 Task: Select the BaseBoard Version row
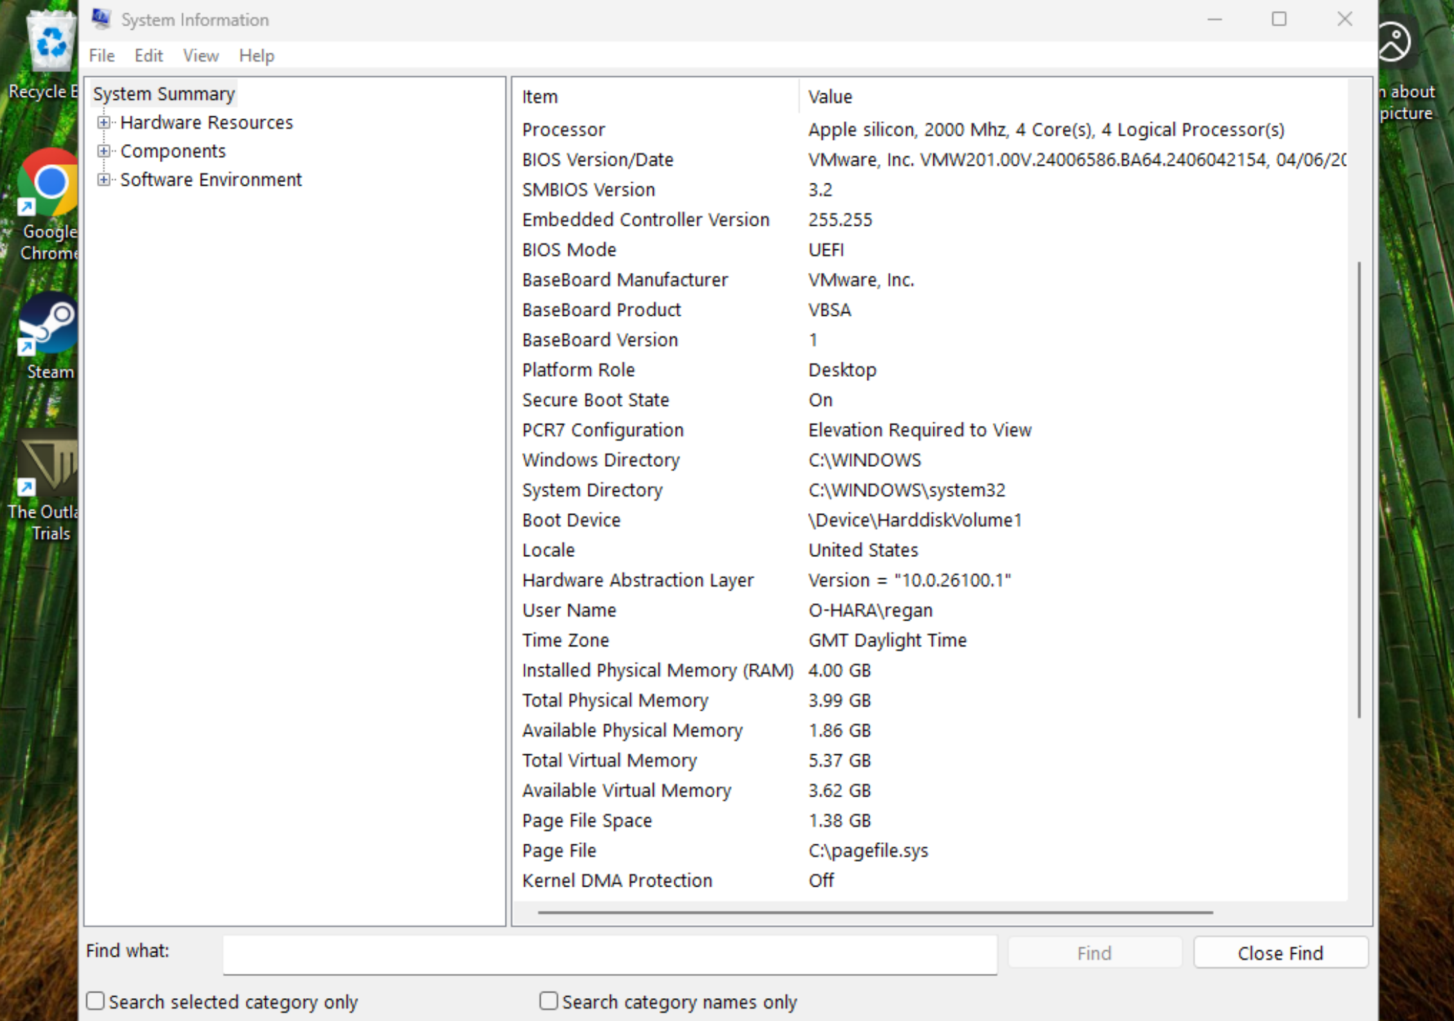[x=931, y=339]
